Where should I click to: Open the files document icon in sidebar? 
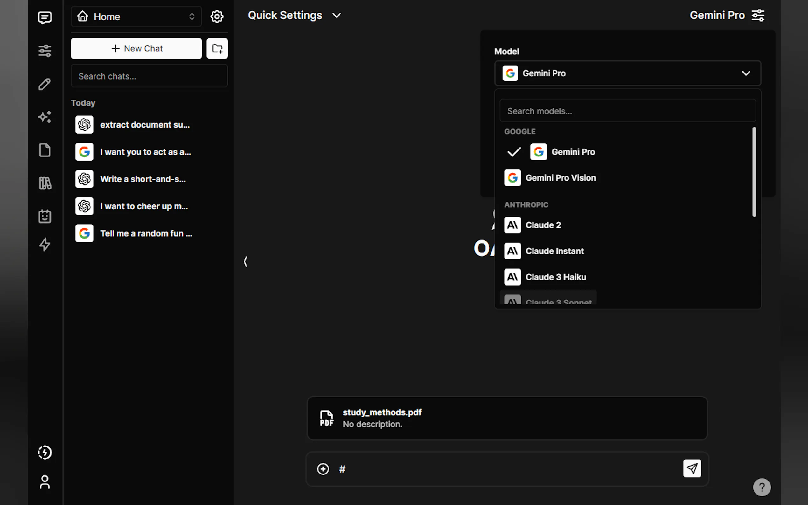click(45, 150)
